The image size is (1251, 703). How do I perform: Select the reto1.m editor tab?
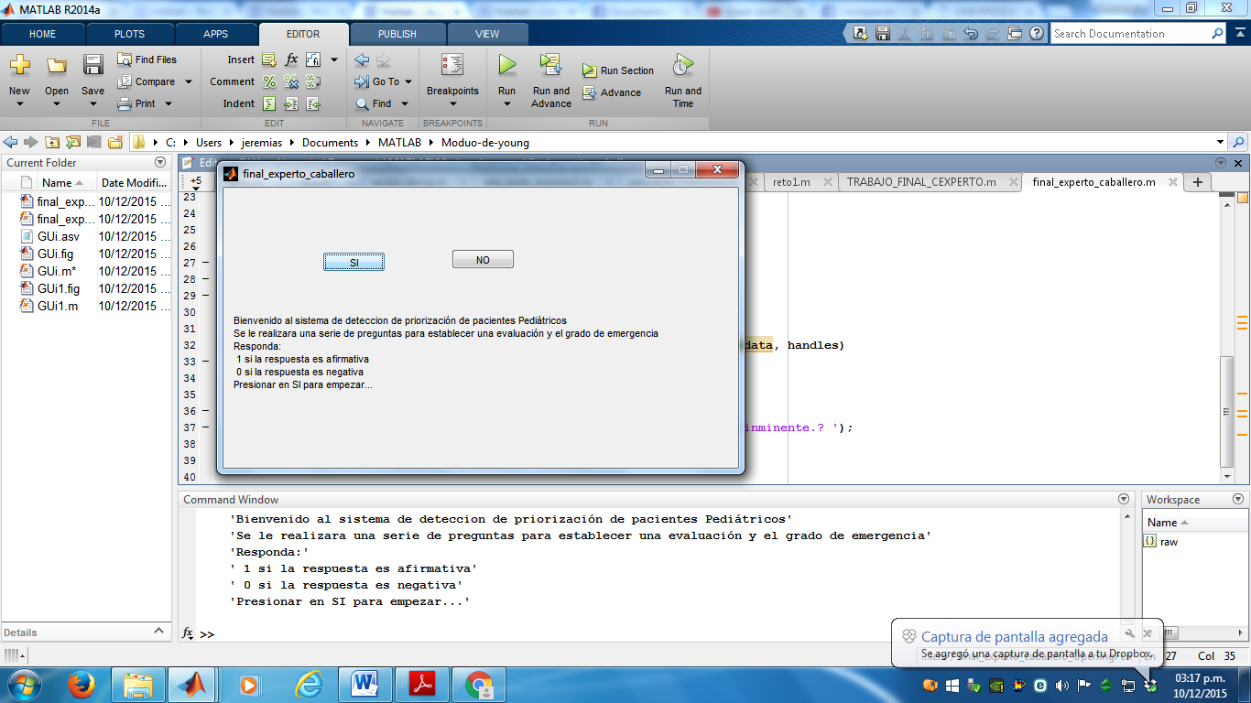click(791, 182)
